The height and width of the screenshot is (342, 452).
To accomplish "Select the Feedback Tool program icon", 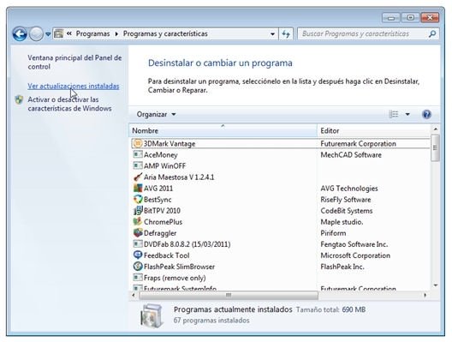I will coord(138,255).
